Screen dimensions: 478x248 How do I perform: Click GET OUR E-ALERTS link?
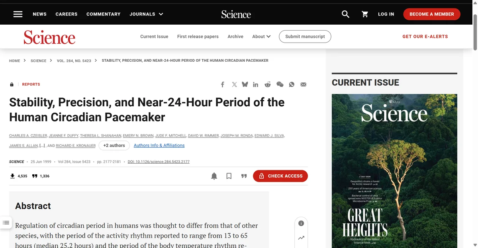coord(425,36)
